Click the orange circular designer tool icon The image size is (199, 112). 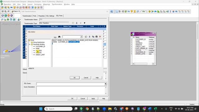[8, 16]
